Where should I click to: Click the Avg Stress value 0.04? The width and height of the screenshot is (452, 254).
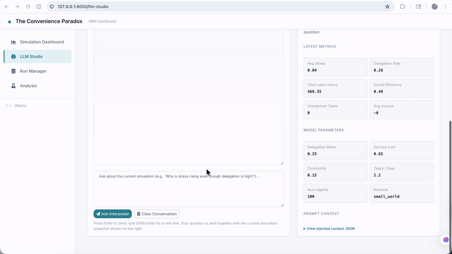(x=312, y=70)
